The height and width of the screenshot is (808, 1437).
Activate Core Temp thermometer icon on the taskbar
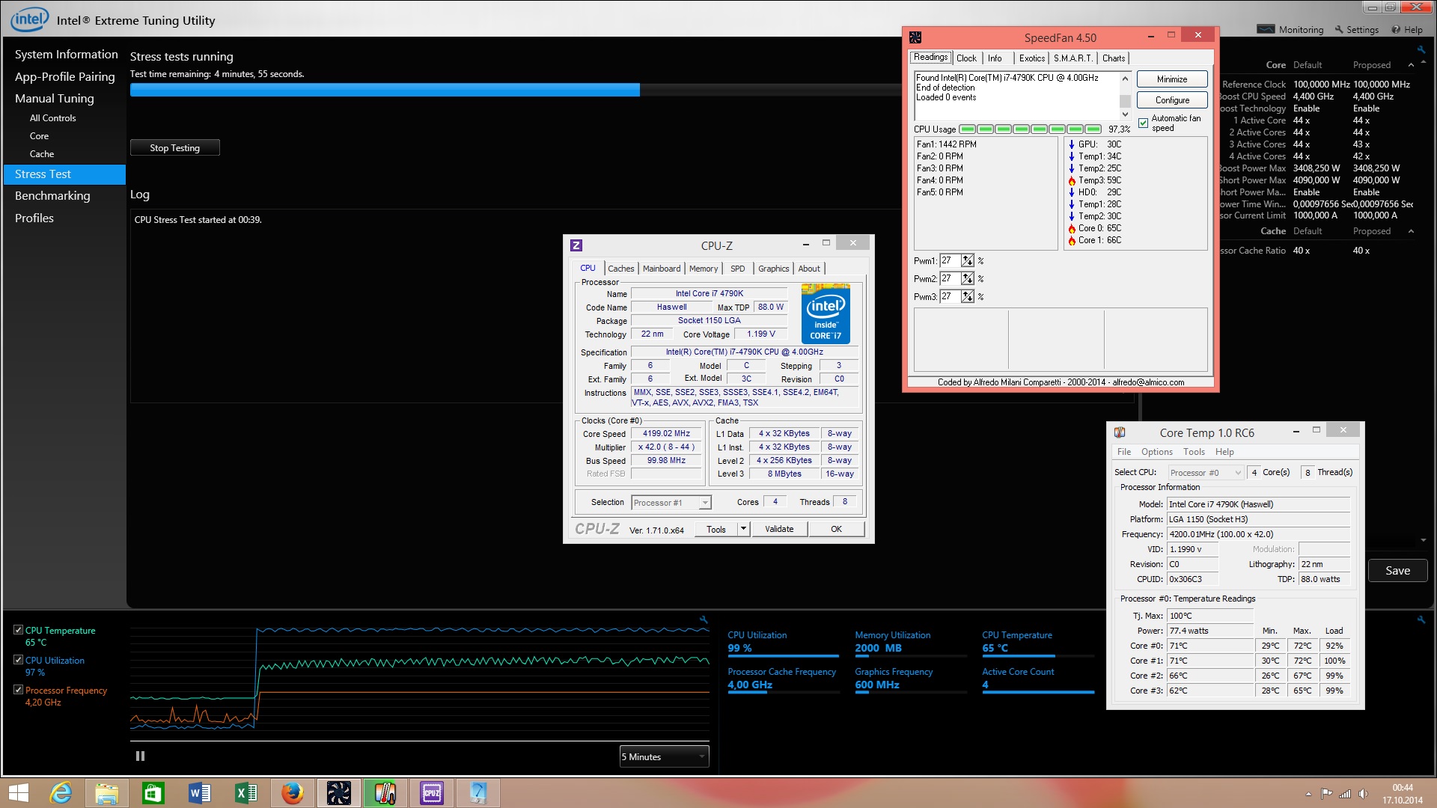pos(385,793)
